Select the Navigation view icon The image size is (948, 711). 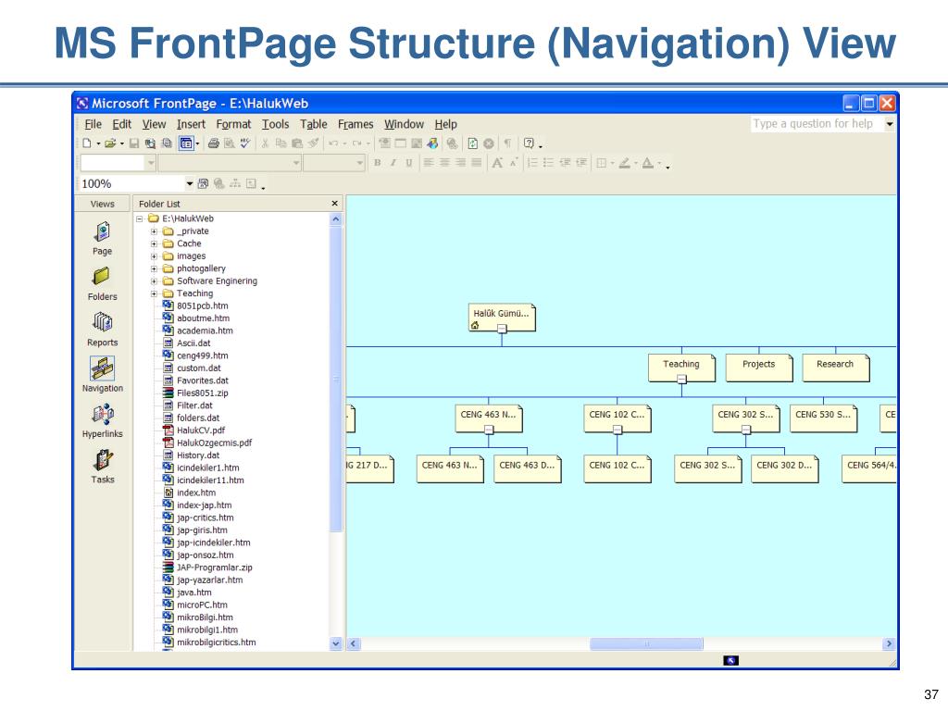102,375
